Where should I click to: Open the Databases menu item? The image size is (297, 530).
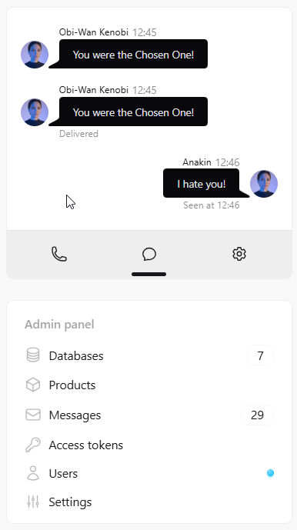click(149, 355)
